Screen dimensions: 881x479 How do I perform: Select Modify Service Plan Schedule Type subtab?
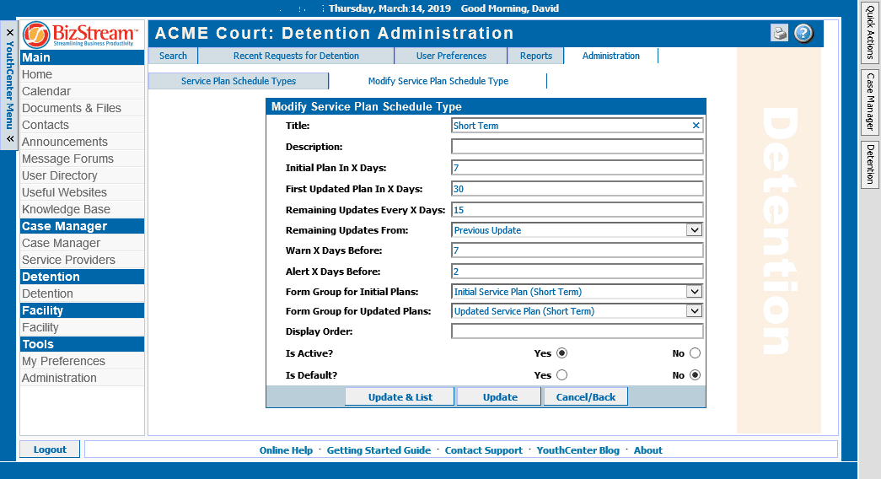coord(438,81)
